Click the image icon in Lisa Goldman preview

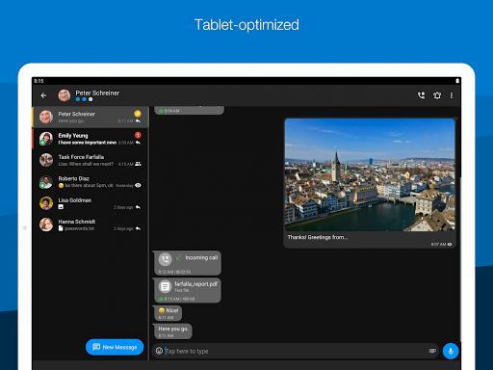click(61, 207)
